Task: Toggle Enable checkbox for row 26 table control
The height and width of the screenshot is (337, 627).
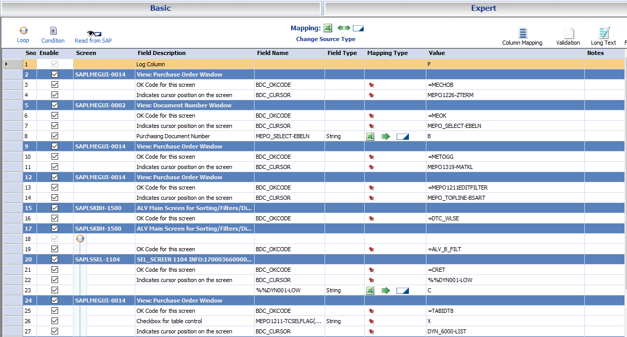Action: coord(55,321)
